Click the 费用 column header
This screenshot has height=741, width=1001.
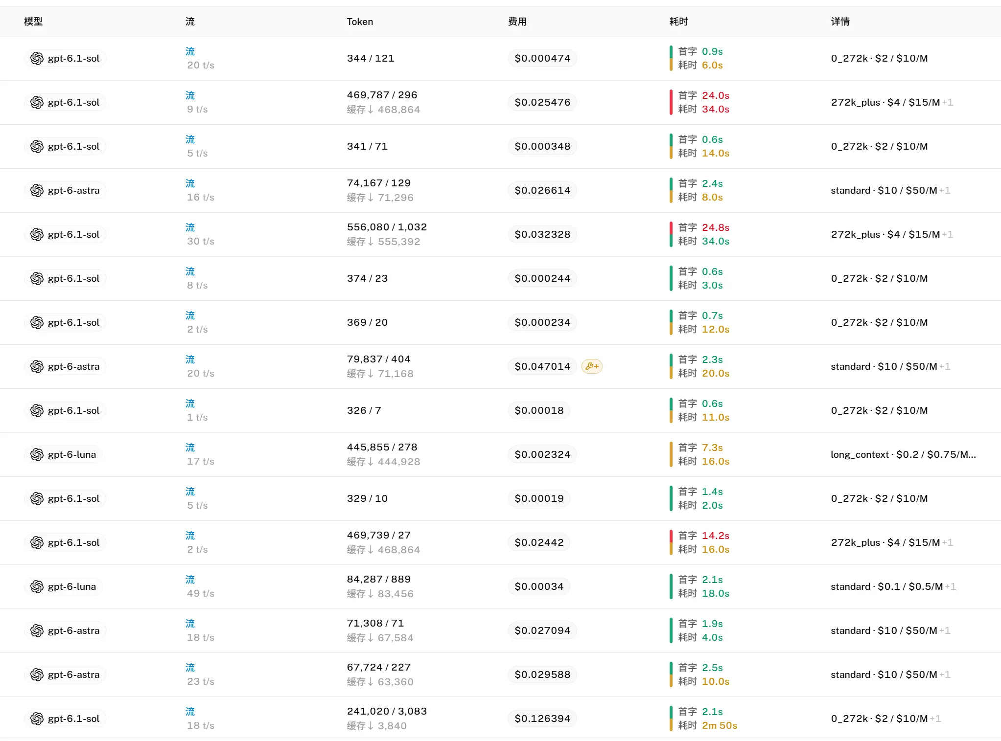click(x=517, y=22)
